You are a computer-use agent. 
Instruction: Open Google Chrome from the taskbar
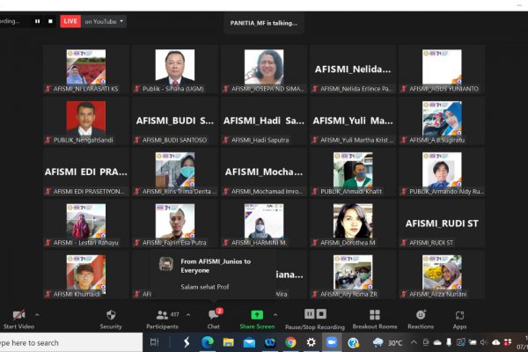(290, 342)
